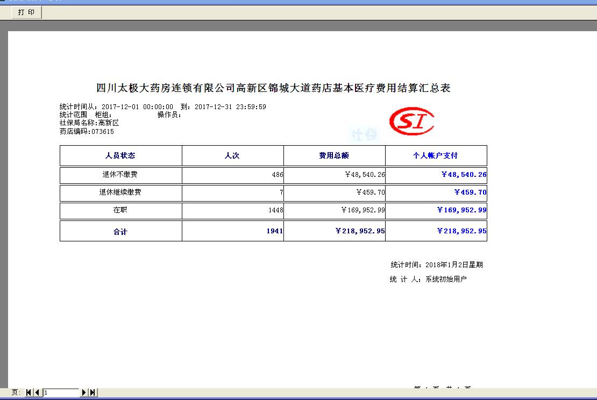Select the 退休继续缴费 row label

pos(120,192)
